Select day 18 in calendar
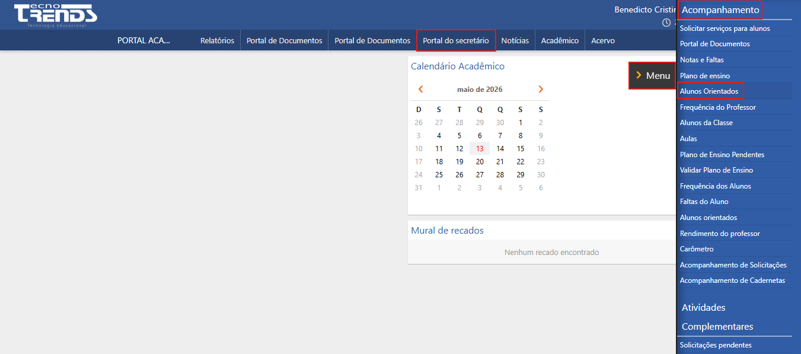Image resolution: width=801 pixels, height=354 pixels. [x=439, y=162]
